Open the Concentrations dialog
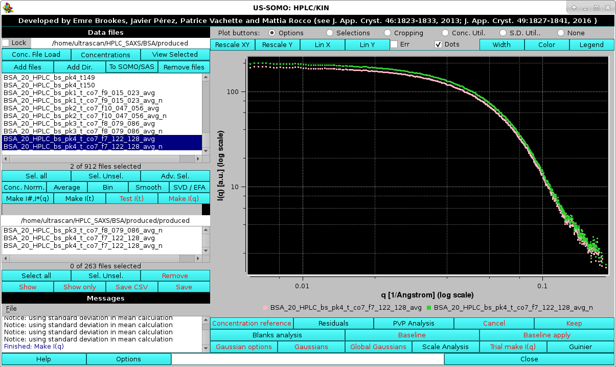 [x=105, y=54]
